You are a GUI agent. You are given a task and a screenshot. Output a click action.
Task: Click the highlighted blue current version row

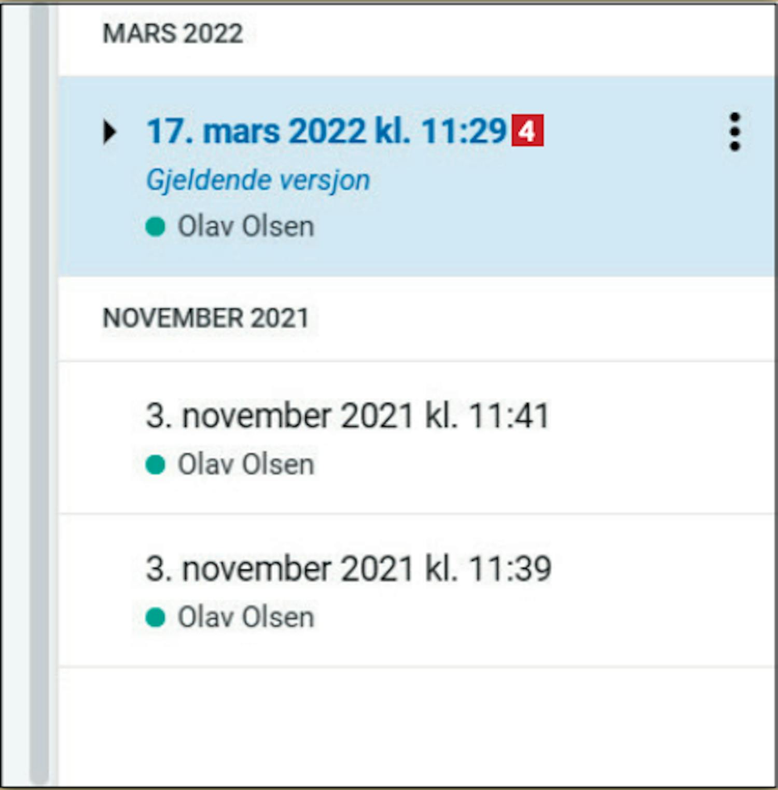417,176
